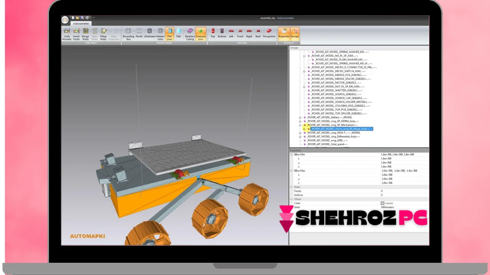Viewport: 490px width, 275px height.
Task: Select the smg_WEB tree item
Action: click(327, 141)
